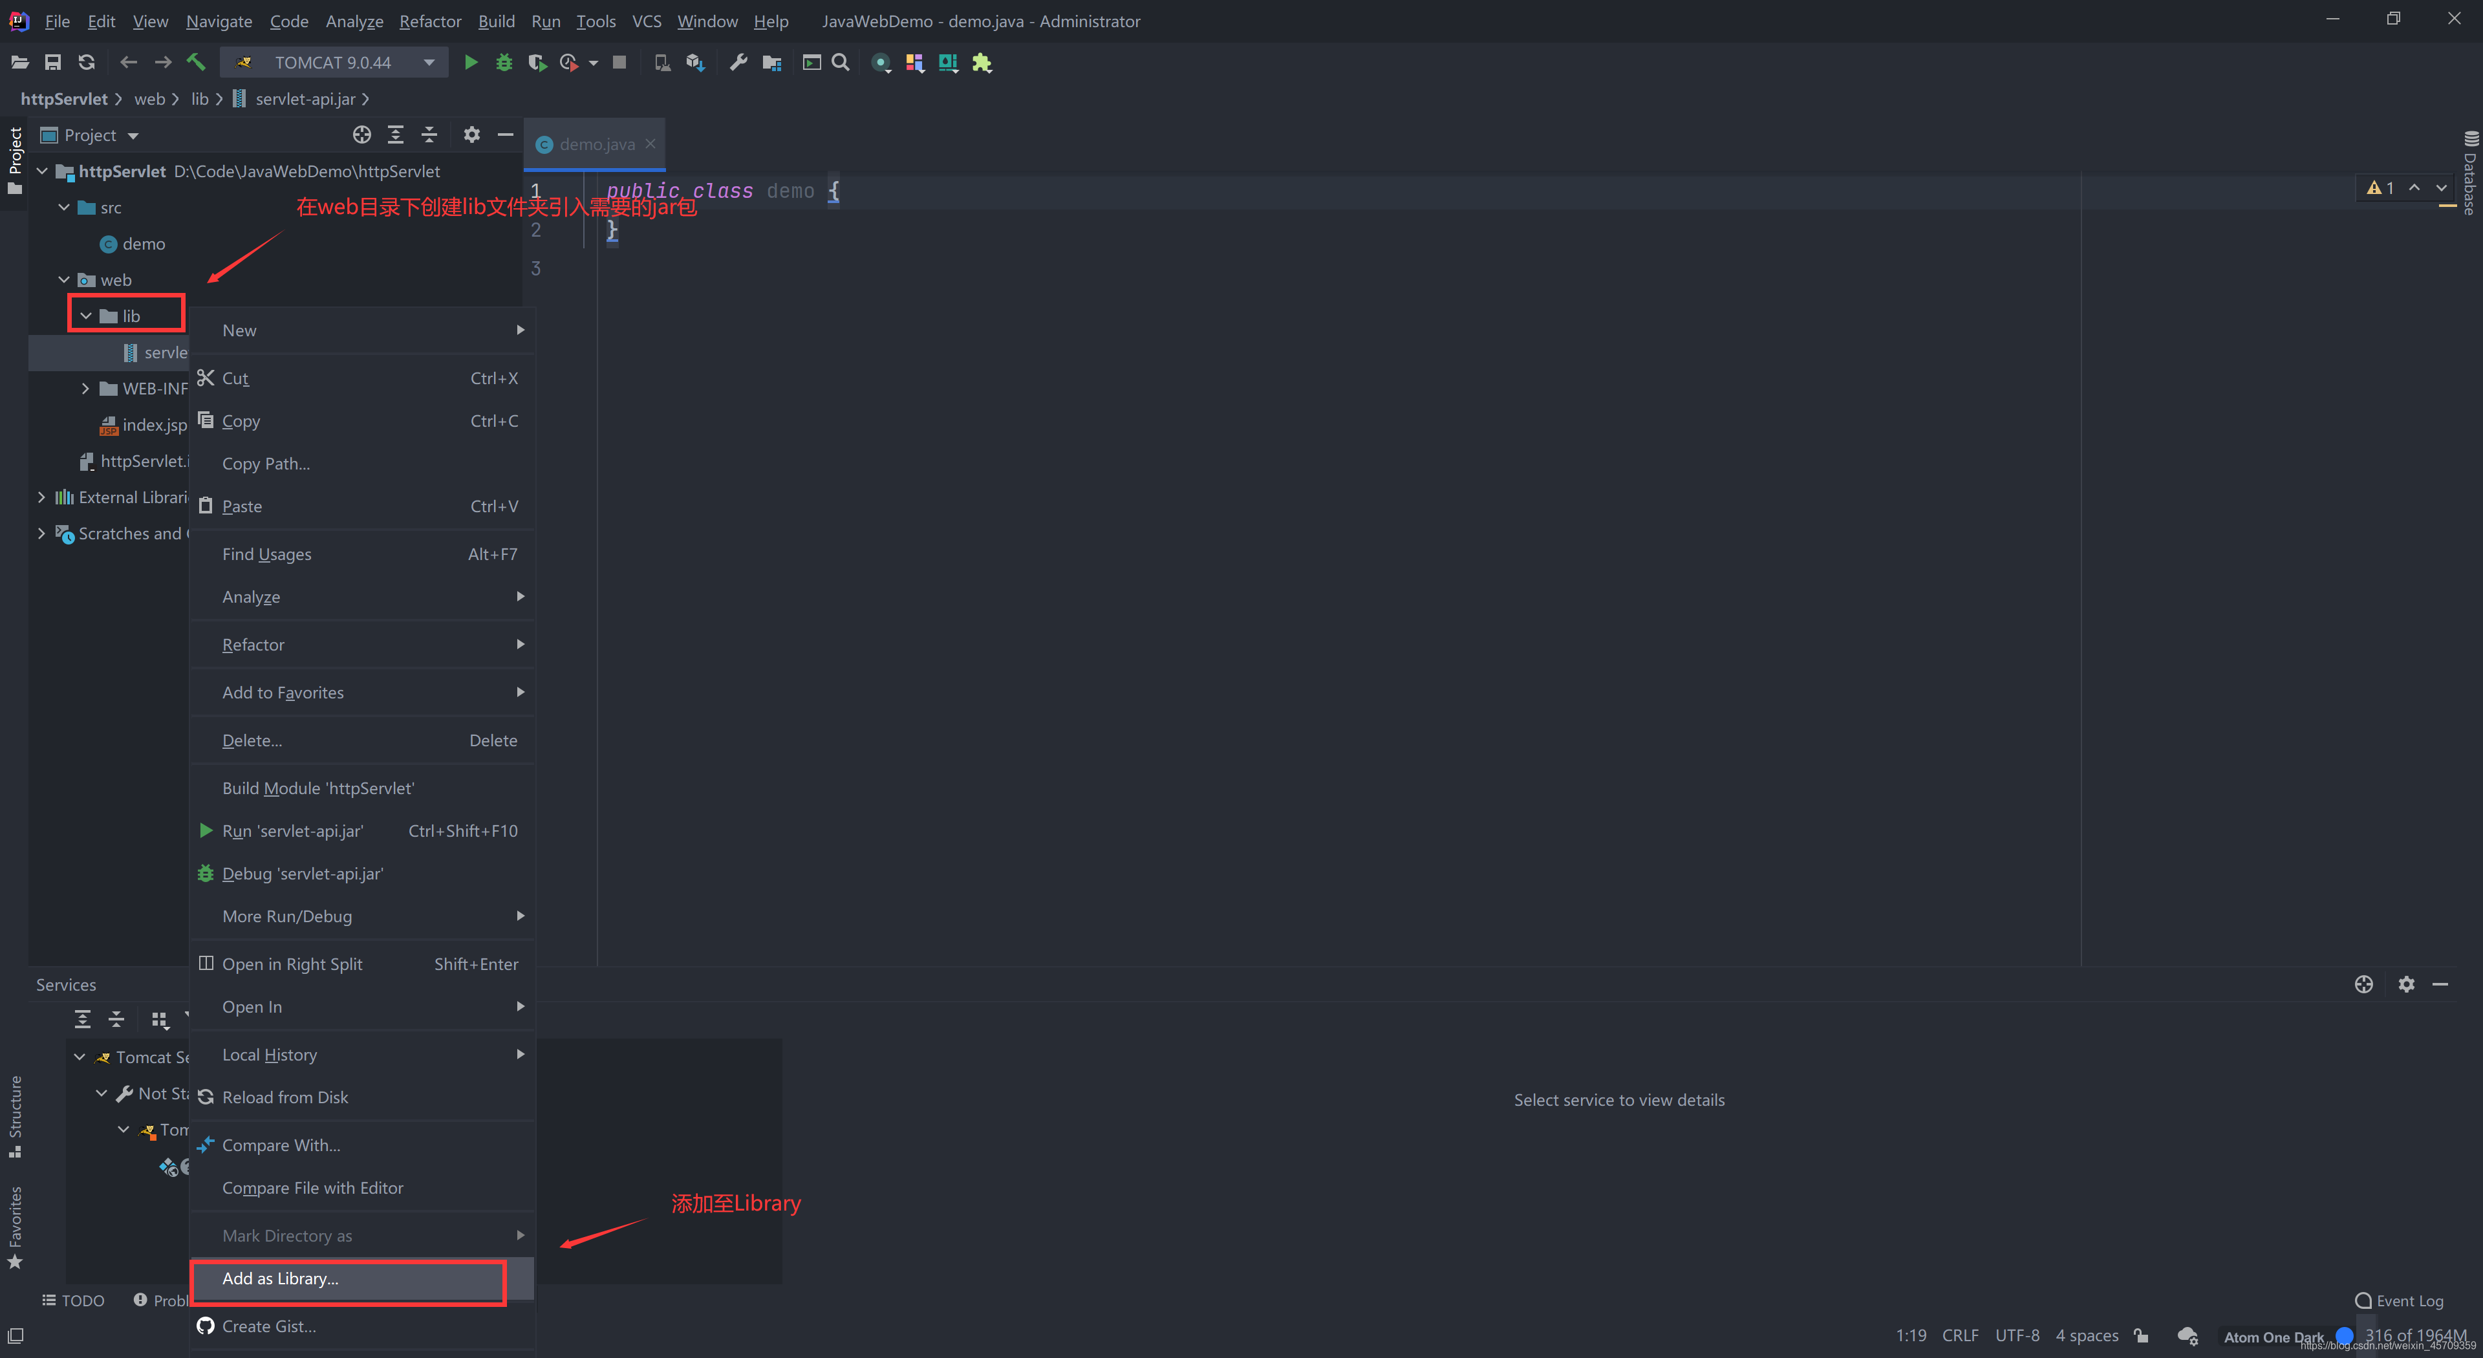
Task: Close the demo.java tab
Action: pyautogui.click(x=650, y=144)
